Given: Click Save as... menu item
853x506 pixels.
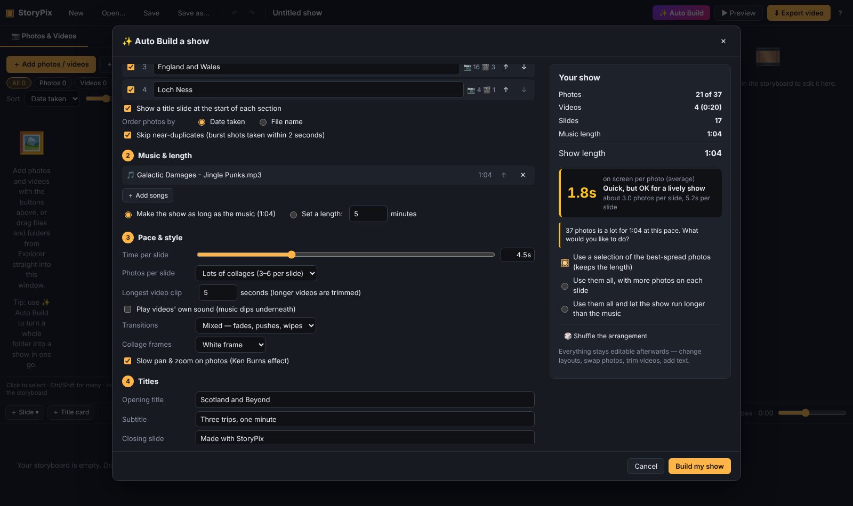Looking at the screenshot, I should (x=194, y=13).
